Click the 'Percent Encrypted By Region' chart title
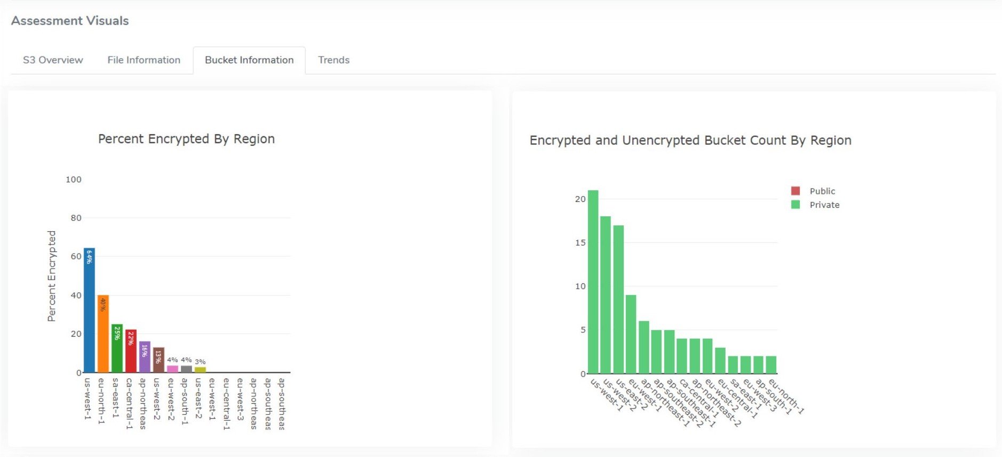 (186, 139)
